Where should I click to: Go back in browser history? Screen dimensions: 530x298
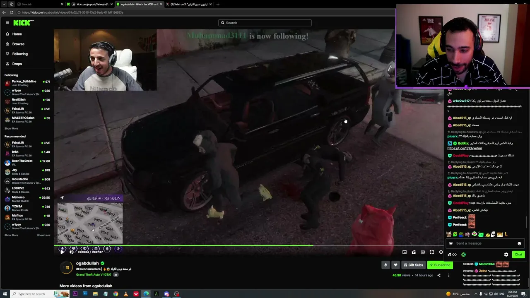(4, 12)
